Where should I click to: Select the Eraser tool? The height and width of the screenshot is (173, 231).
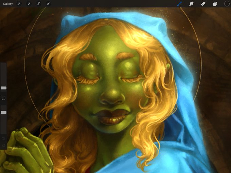[x=203, y=4]
